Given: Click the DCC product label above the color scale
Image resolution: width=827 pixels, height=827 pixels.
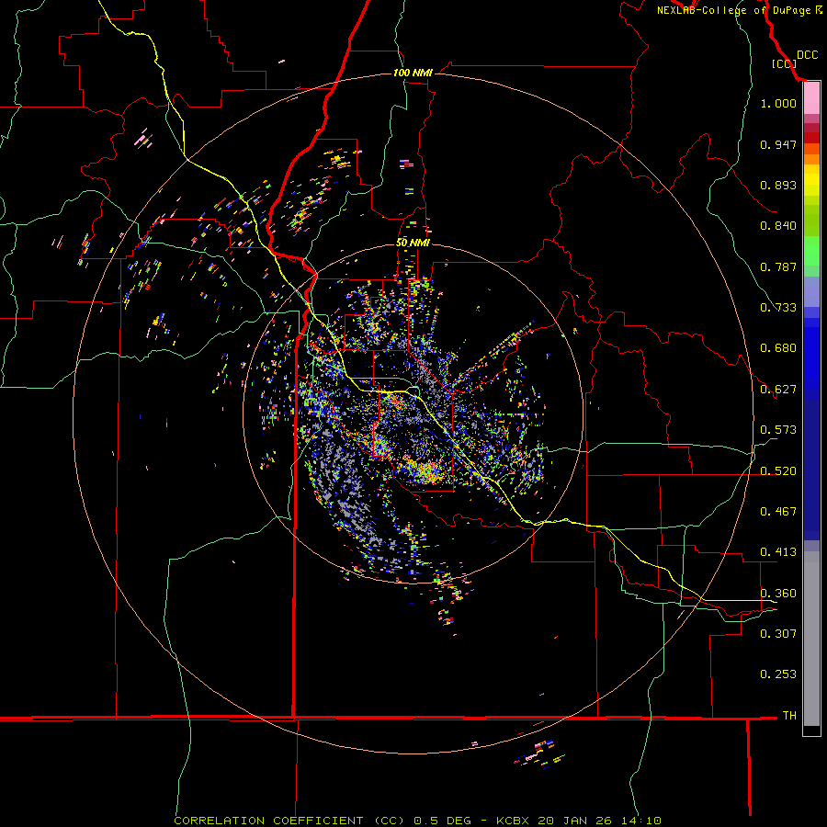Looking at the screenshot, I should [x=807, y=55].
